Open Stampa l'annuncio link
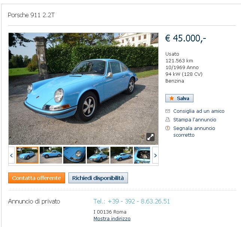 [195, 119]
